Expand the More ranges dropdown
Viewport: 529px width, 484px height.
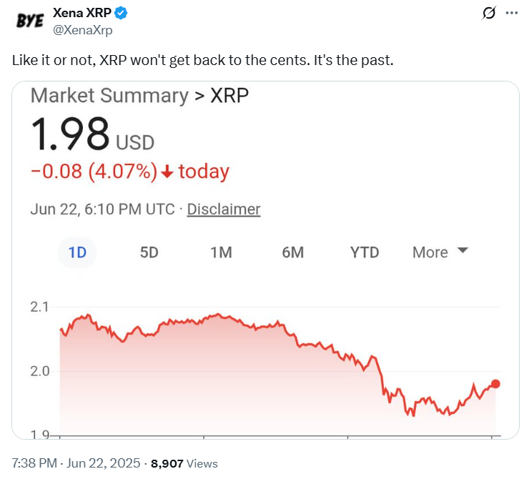point(430,252)
